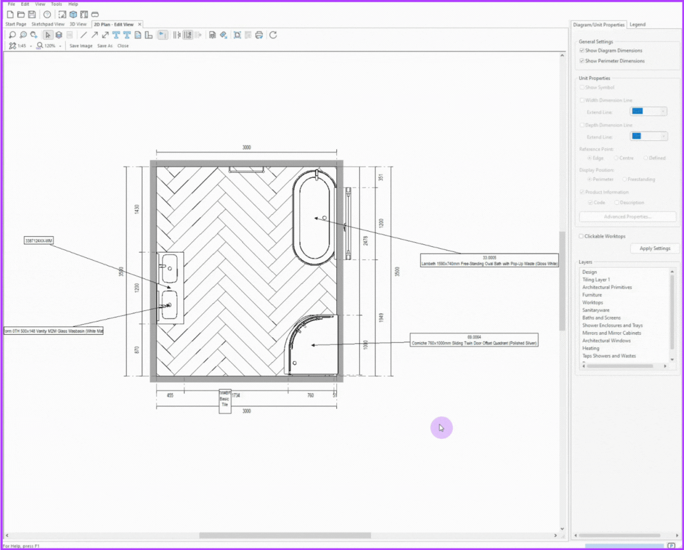The height and width of the screenshot is (550, 684).
Task: Click the sketchpad view icon in top toolbar
Action: tap(62, 14)
